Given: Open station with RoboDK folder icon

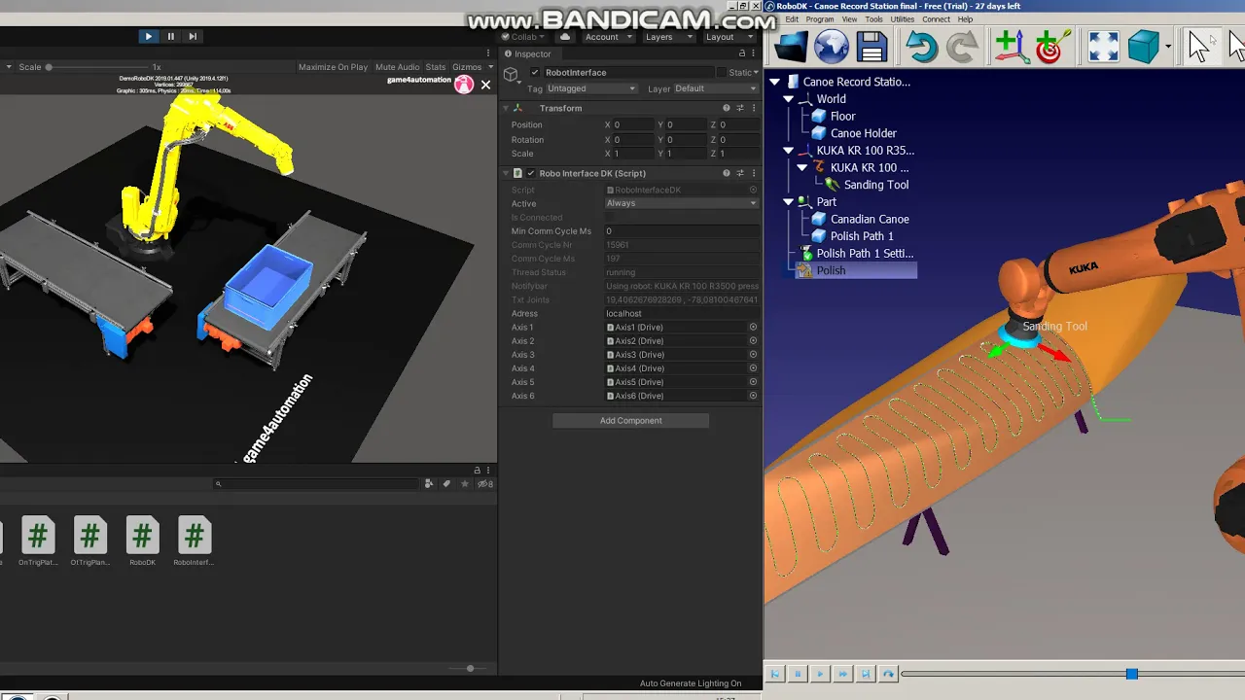Looking at the screenshot, I should tap(792, 47).
